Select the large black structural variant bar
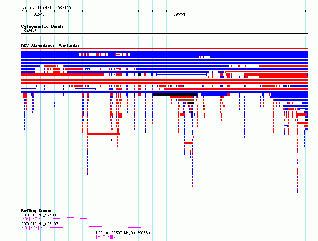Viewport: 318px width, 241px height. [175, 94]
